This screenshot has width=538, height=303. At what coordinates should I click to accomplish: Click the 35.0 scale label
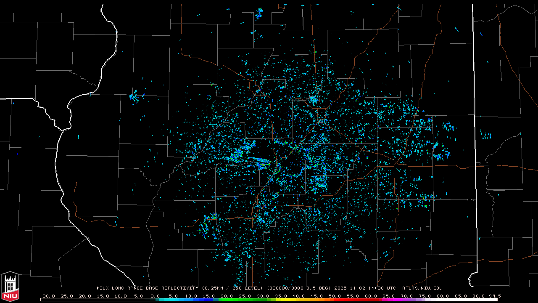coord(281,296)
